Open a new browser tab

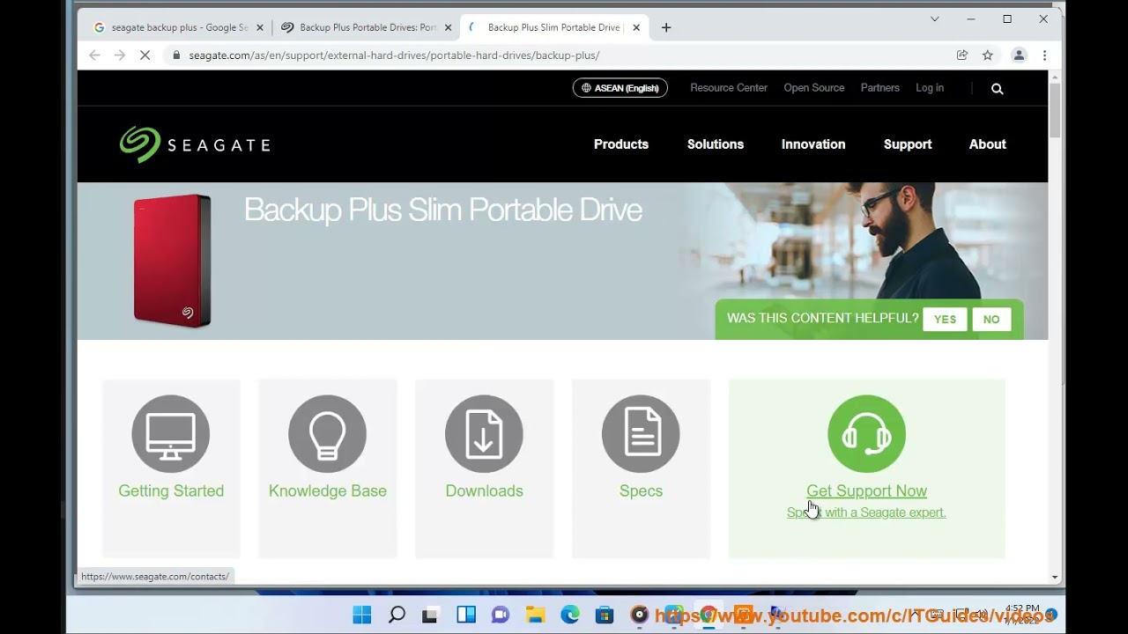(x=666, y=27)
